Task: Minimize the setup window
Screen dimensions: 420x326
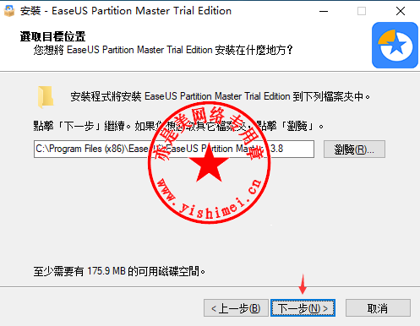Action: (324, 11)
